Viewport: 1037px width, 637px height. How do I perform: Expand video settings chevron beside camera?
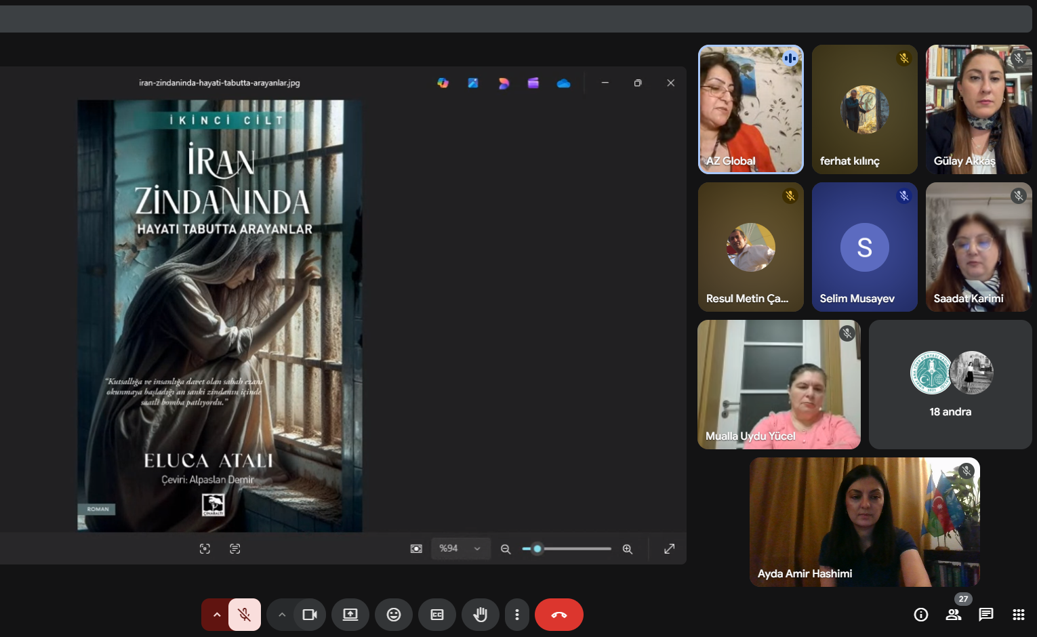tap(282, 615)
